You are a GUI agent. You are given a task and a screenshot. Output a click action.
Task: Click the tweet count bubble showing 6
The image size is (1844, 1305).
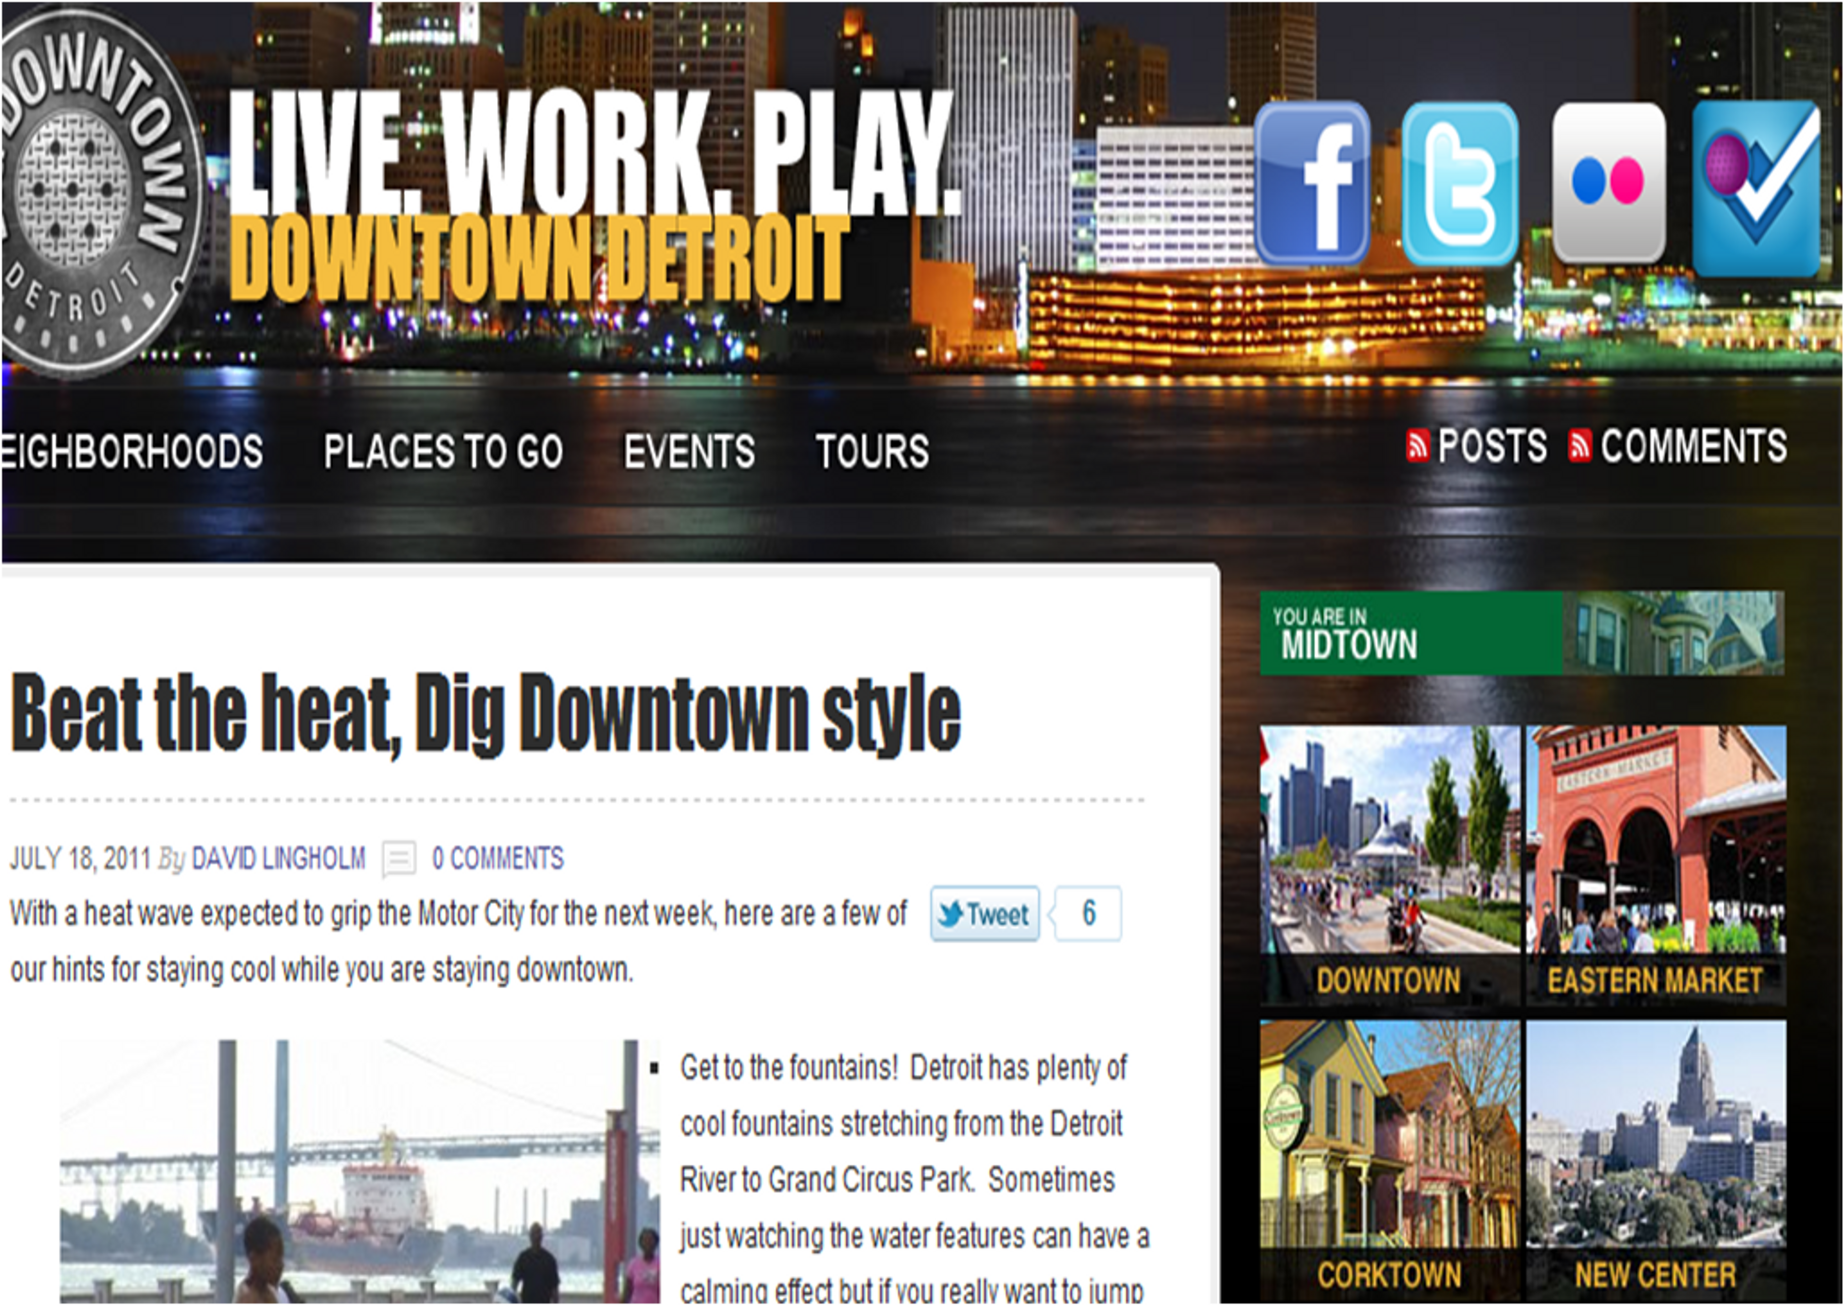point(1088,914)
